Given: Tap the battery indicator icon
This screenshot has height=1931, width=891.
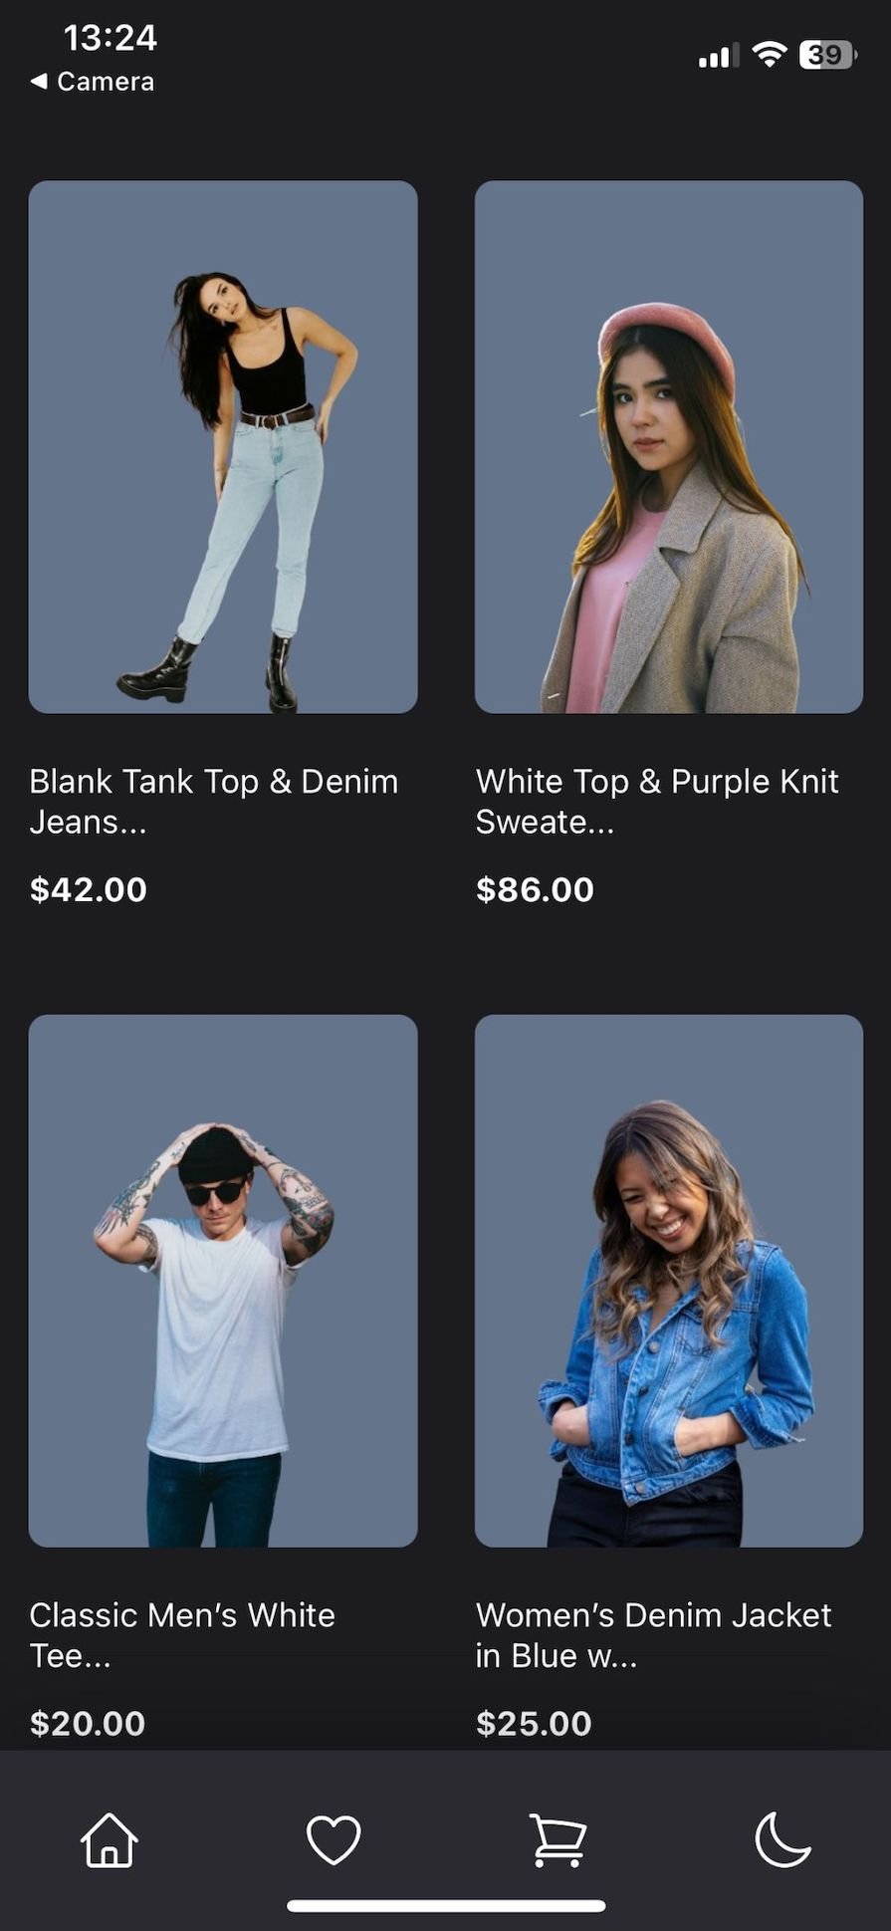Looking at the screenshot, I should (827, 55).
